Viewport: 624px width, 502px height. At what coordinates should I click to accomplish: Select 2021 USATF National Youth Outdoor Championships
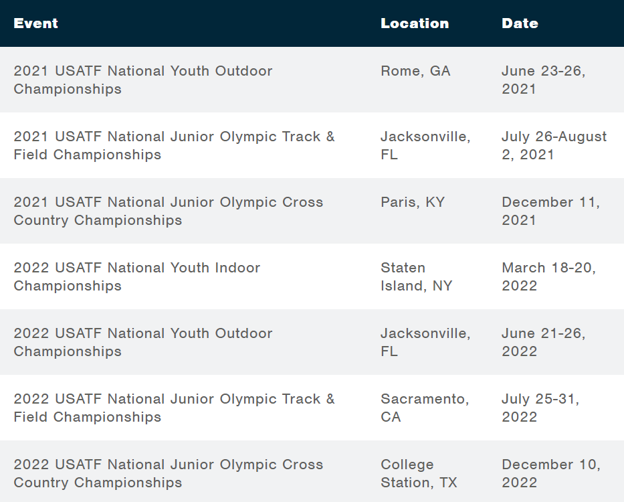click(143, 80)
